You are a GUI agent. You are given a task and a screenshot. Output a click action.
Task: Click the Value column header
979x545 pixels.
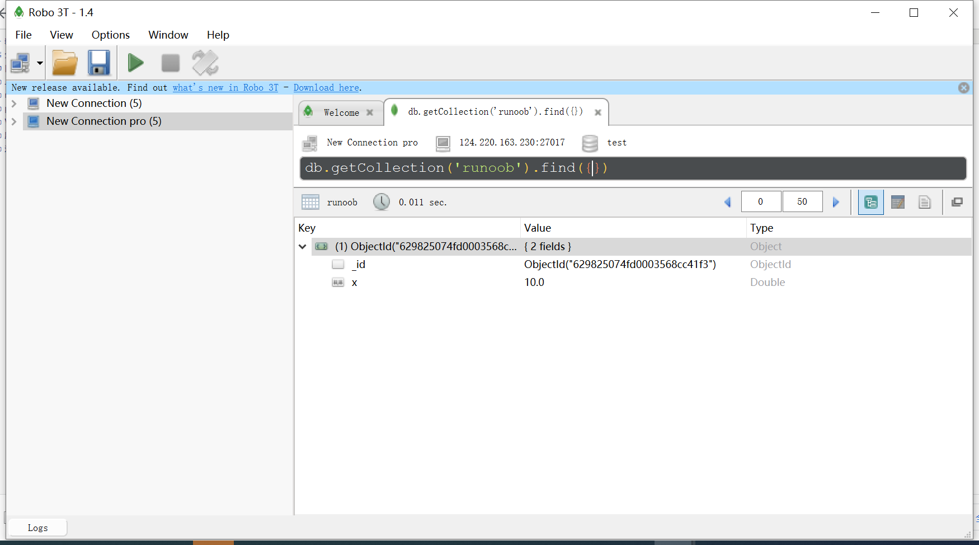pyautogui.click(x=633, y=228)
